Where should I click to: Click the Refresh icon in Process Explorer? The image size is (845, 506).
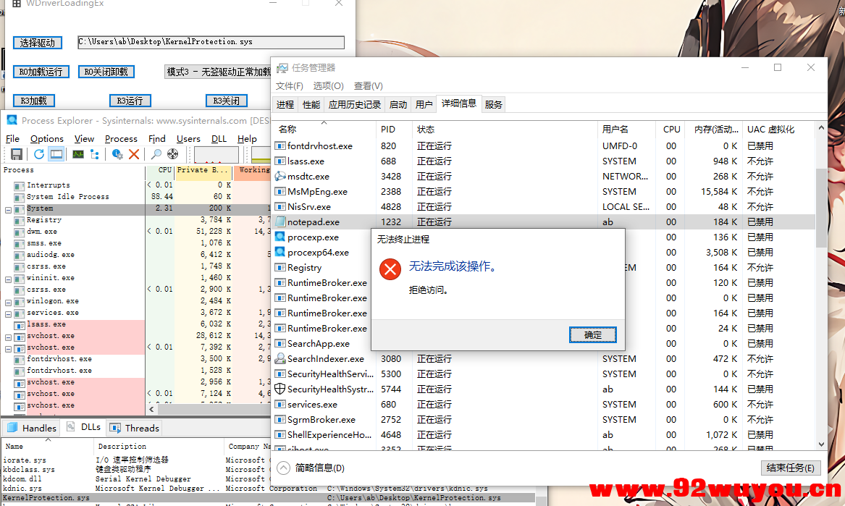point(38,153)
